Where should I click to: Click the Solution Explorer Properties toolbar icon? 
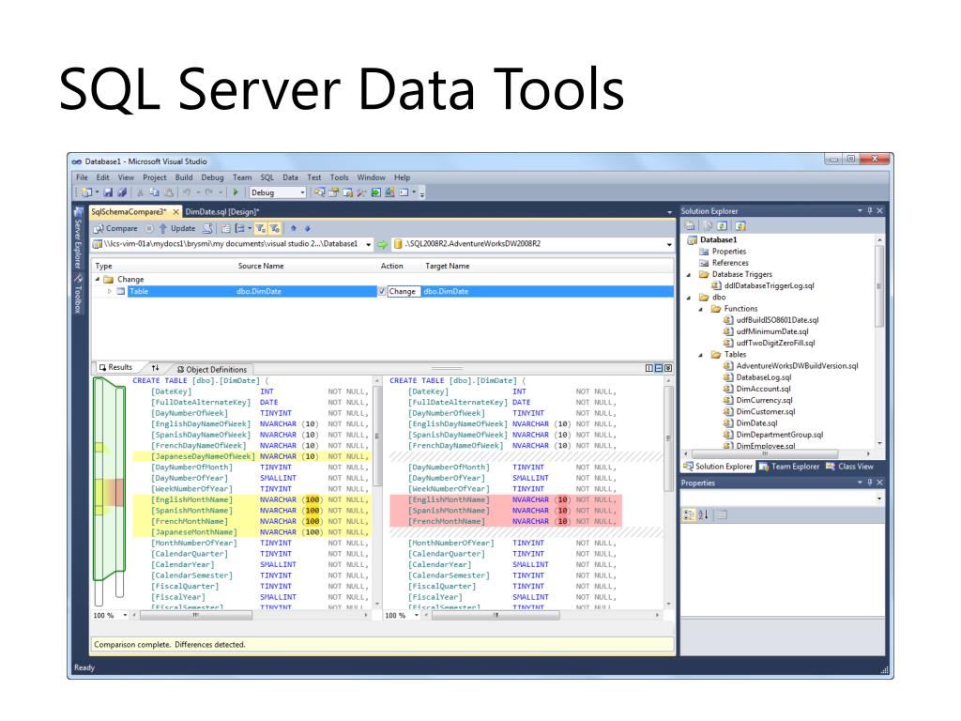click(x=690, y=225)
